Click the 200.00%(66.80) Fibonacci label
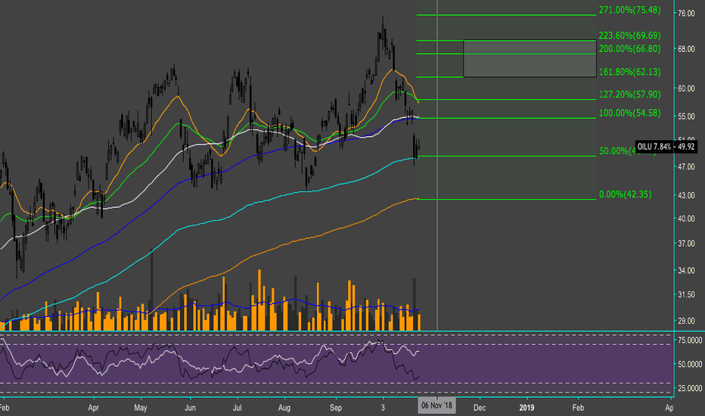 629,48
